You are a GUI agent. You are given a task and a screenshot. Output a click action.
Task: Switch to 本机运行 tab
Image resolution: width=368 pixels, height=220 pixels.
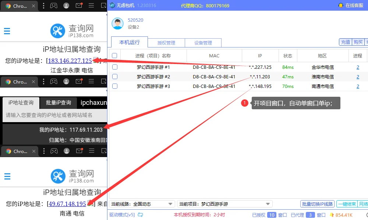point(130,42)
